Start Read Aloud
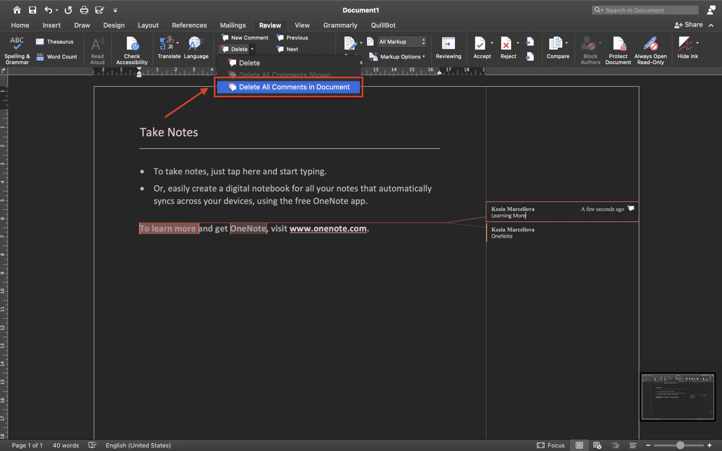722x451 pixels. pos(97,49)
